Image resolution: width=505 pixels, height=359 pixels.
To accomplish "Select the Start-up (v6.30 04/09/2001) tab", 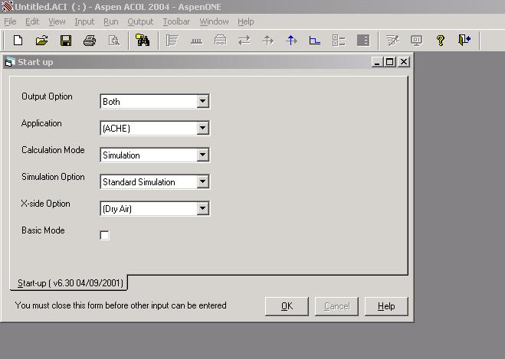I will [x=70, y=283].
